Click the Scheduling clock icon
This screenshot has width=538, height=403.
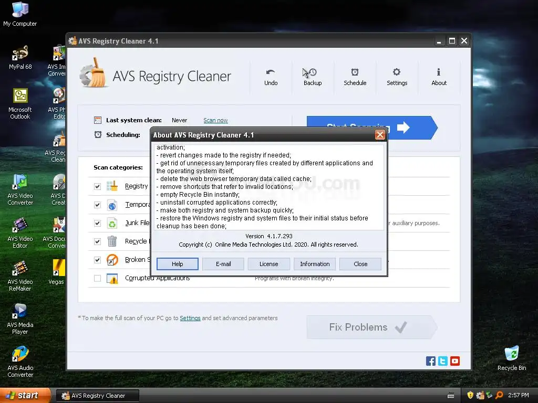click(98, 134)
